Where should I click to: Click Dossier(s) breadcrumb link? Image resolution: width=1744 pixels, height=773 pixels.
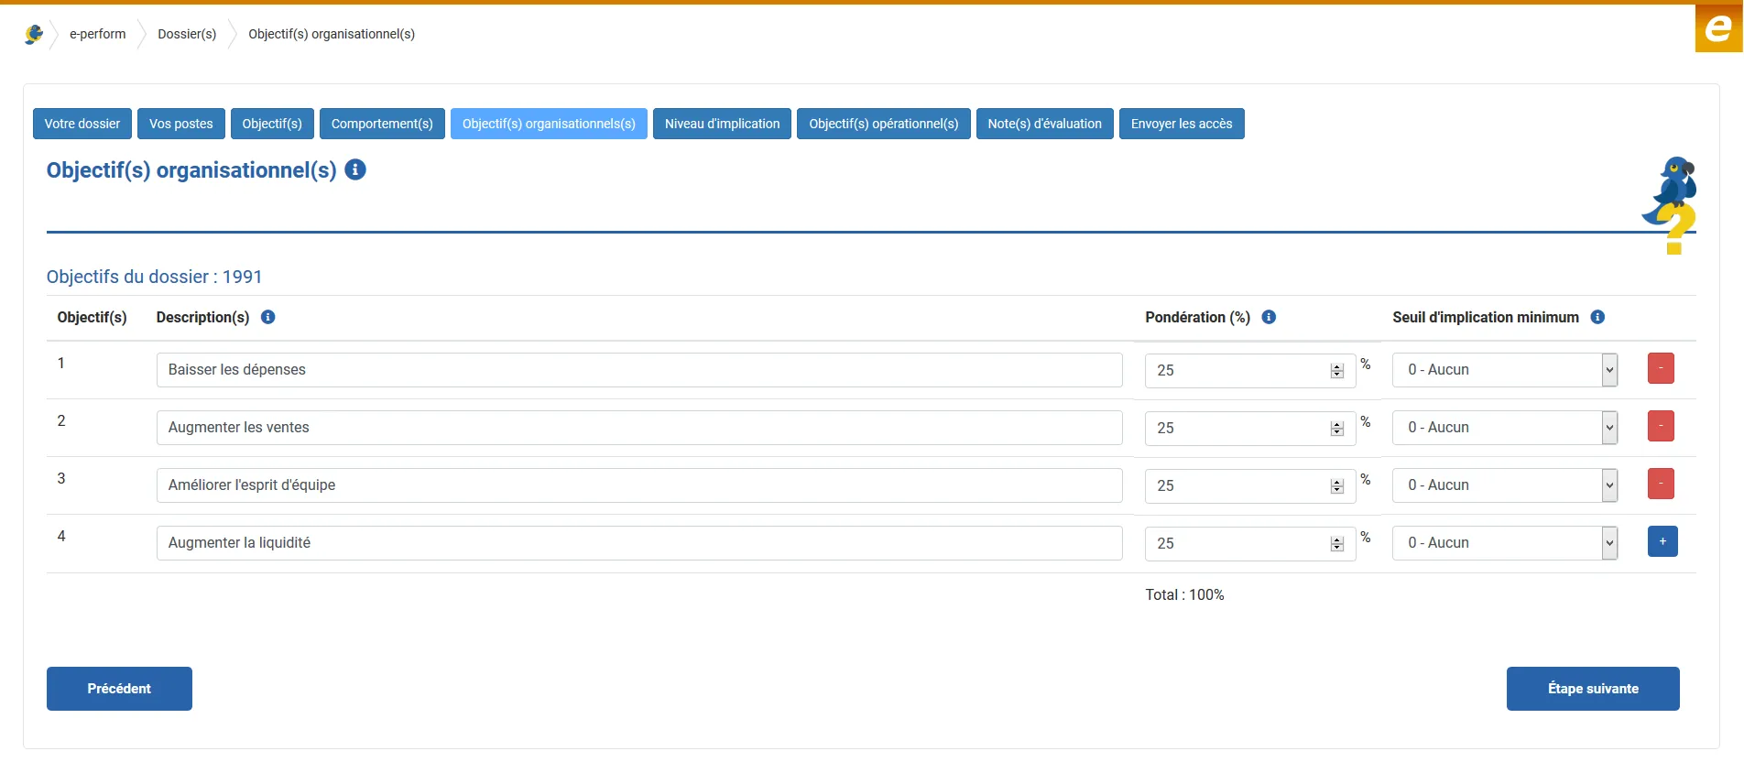187,34
